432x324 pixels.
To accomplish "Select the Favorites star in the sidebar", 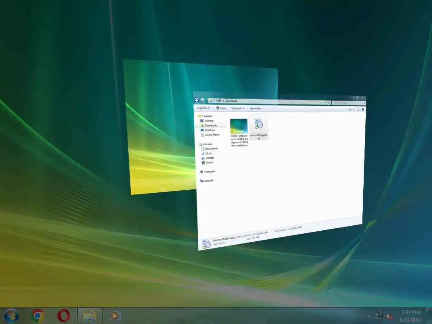I will coord(200,116).
